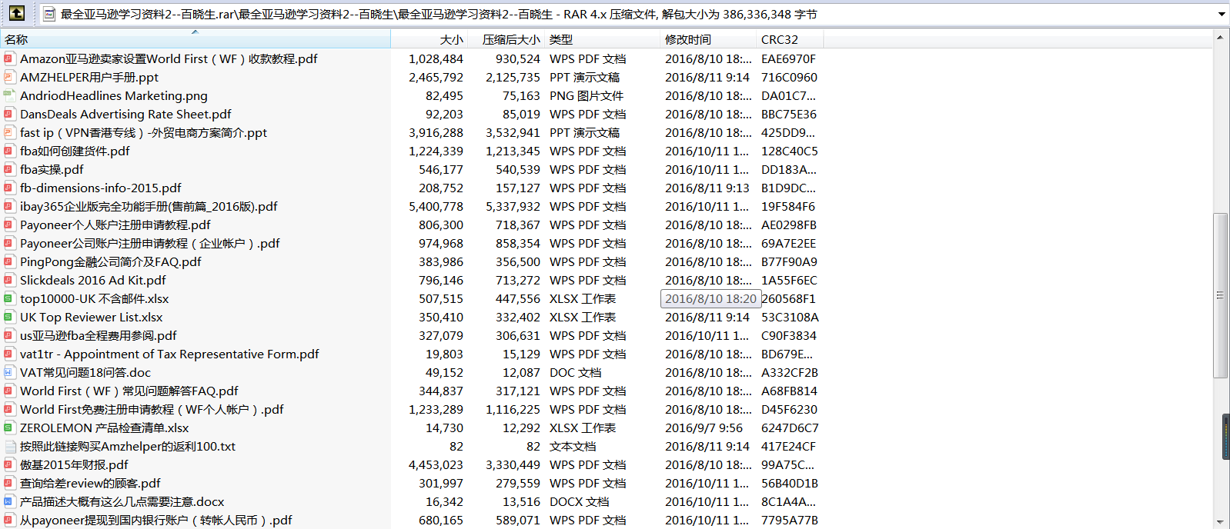
Task: Click PDF icon of World First常见问题解答FAQ
Action: pyautogui.click(x=9, y=391)
